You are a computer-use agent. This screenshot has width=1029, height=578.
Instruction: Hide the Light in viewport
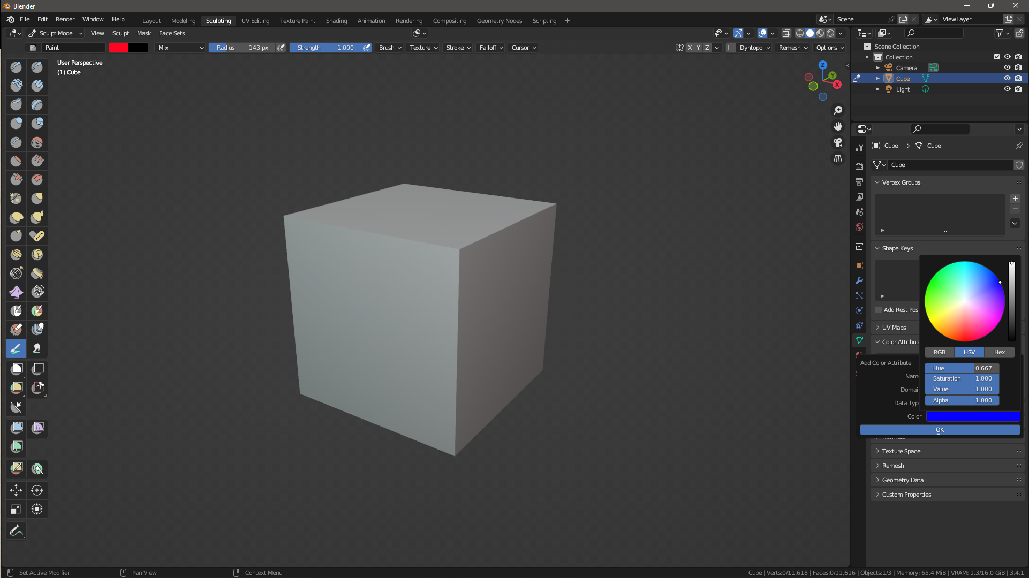1007,89
